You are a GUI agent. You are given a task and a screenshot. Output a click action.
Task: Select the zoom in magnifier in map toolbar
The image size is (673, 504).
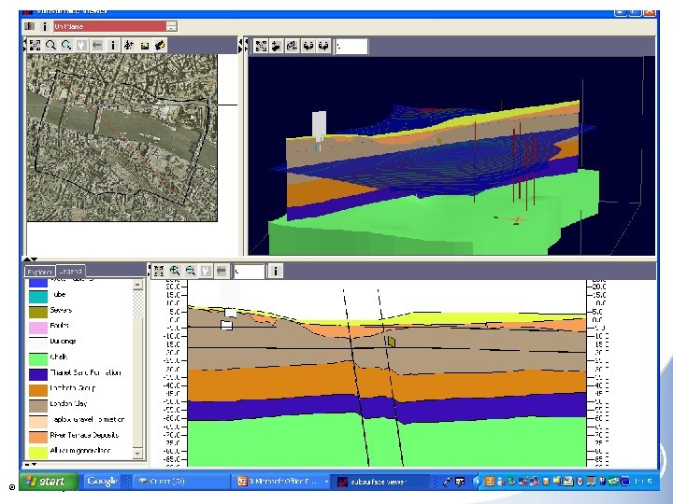click(50, 45)
